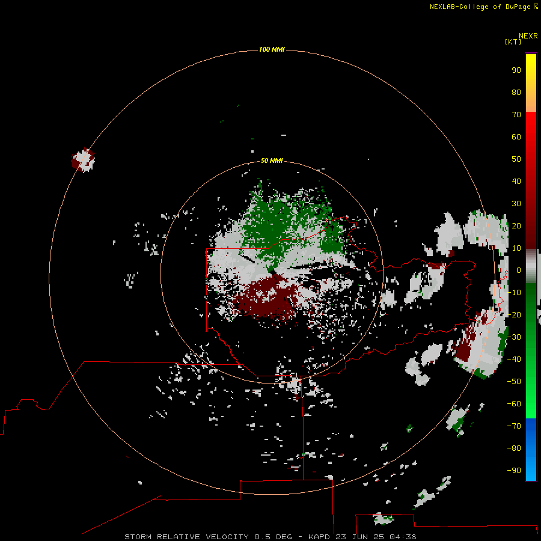Click the bright green segment near -60
The image size is (541, 541).
pyautogui.click(x=531, y=404)
